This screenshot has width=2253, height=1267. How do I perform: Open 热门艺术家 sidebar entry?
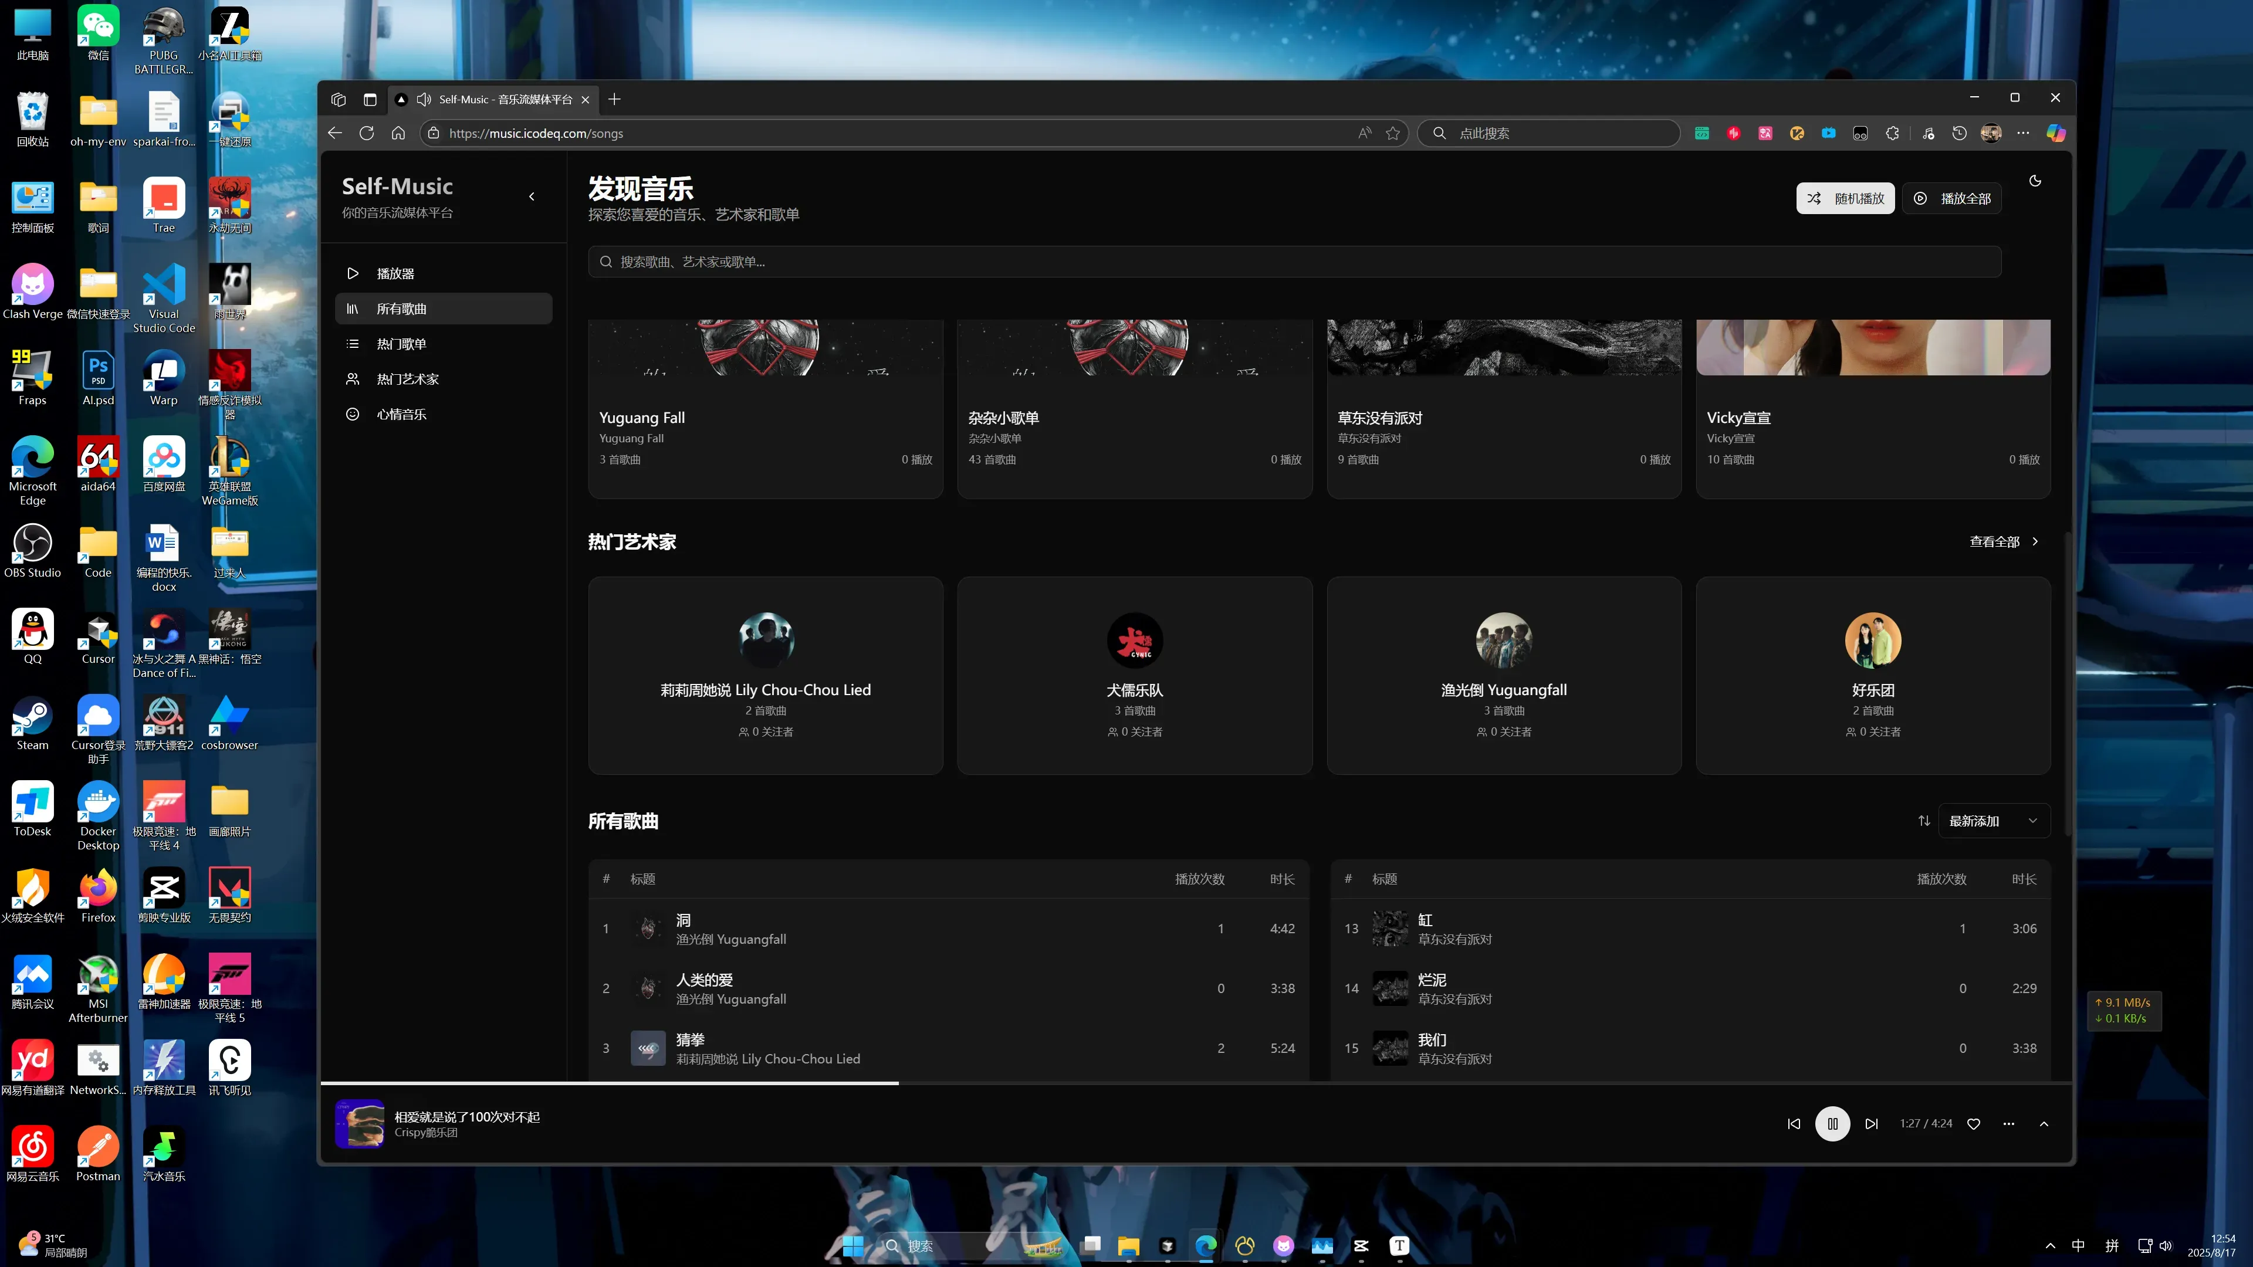408,378
